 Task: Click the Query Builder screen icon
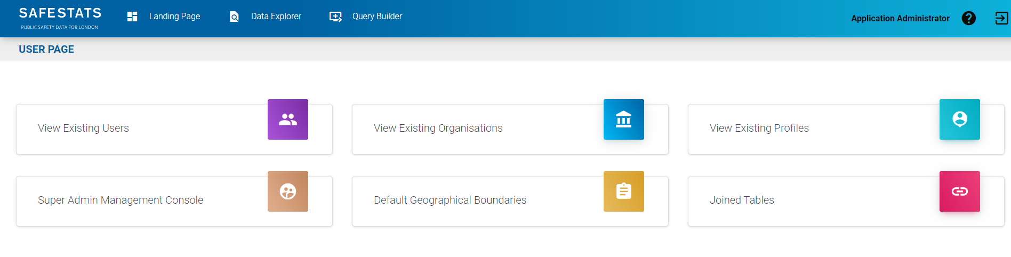(x=335, y=17)
